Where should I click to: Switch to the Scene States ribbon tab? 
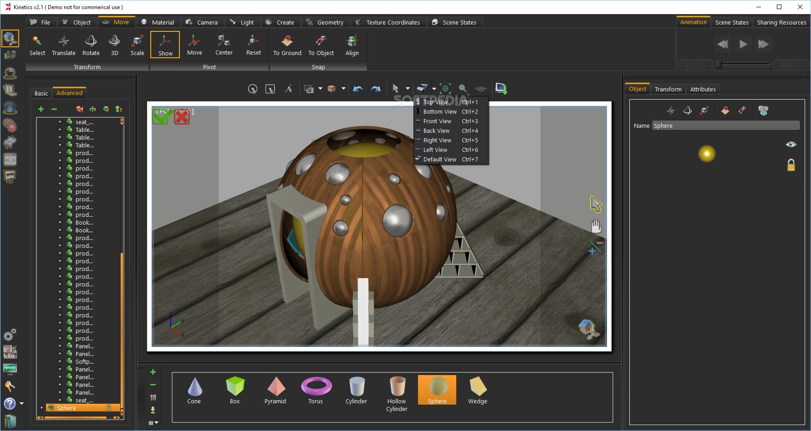454,22
